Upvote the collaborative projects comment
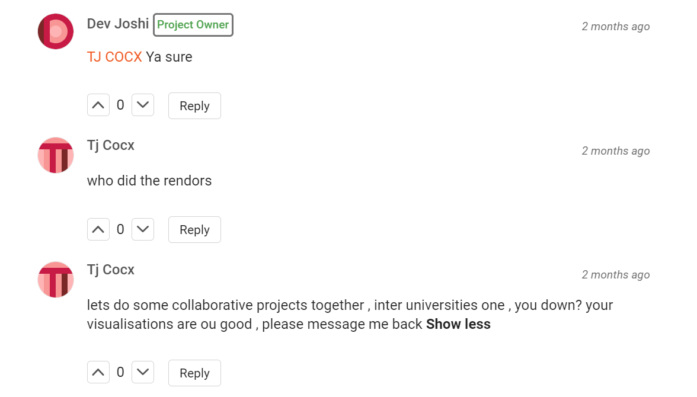Image resolution: width=697 pixels, height=397 pixels. (x=98, y=372)
